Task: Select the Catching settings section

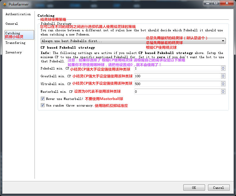Action: [19, 35]
